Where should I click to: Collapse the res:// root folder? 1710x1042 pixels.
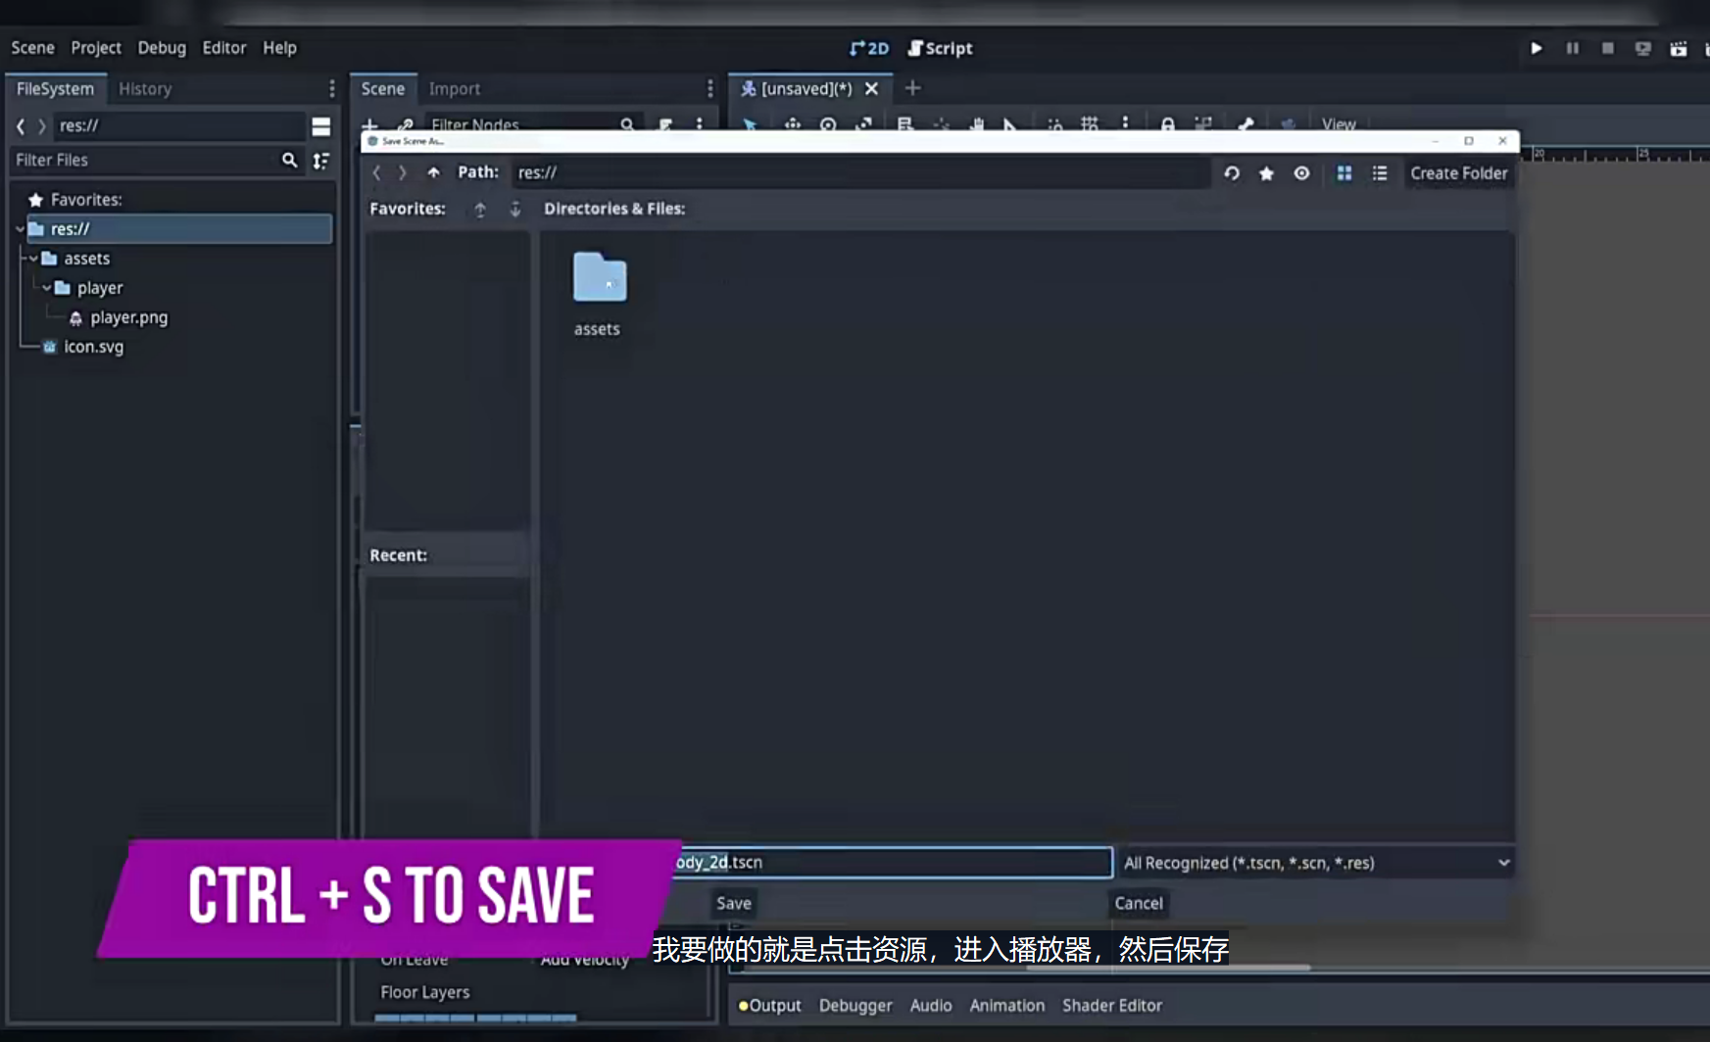point(20,229)
